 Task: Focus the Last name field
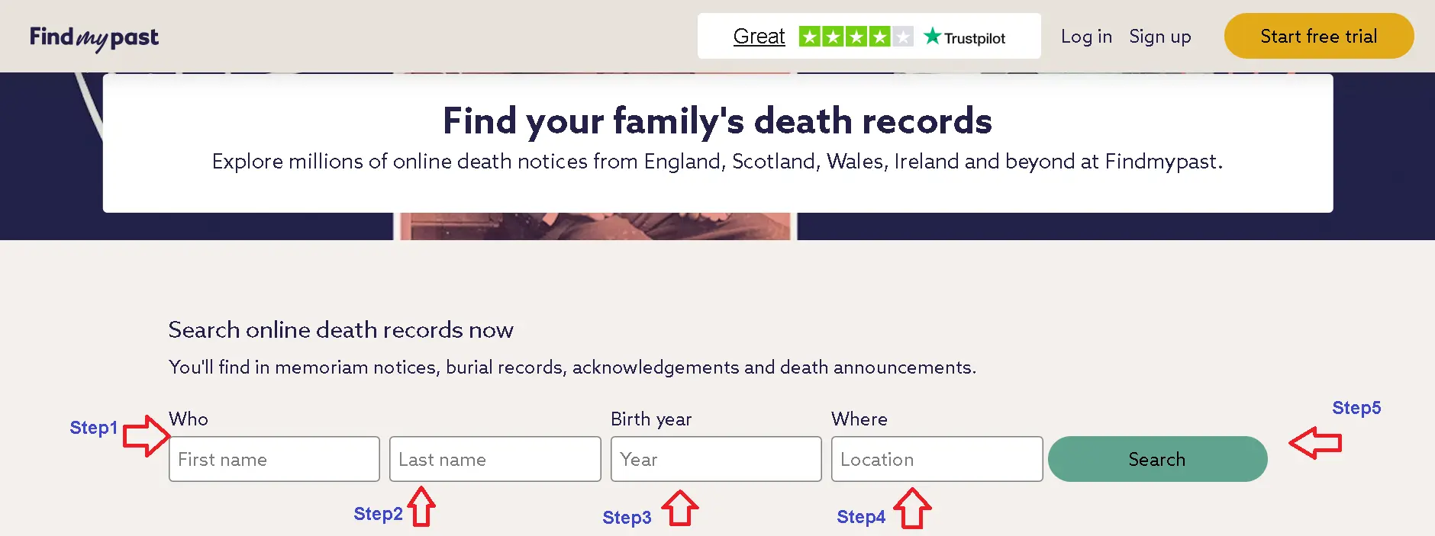click(x=495, y=459)
